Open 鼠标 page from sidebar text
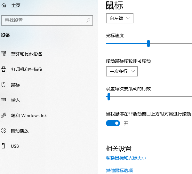 [15, 85]
